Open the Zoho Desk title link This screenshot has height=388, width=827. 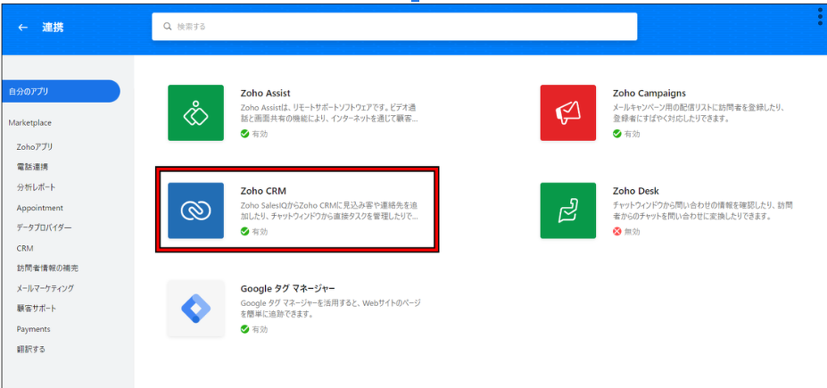click(636, 191)
